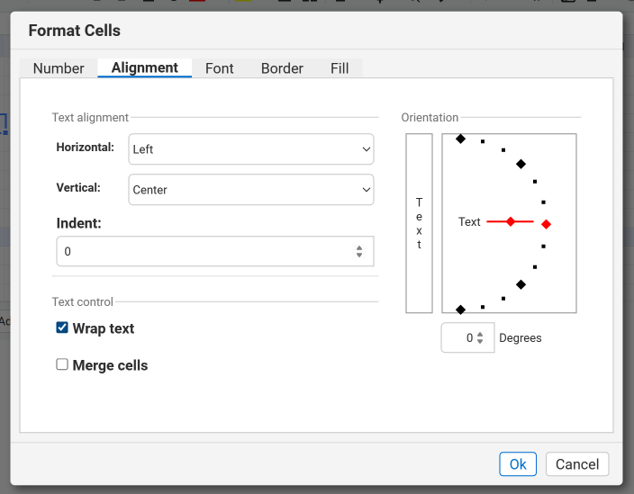Click the bottom black diamond orientation marker

tap(460, 310)
